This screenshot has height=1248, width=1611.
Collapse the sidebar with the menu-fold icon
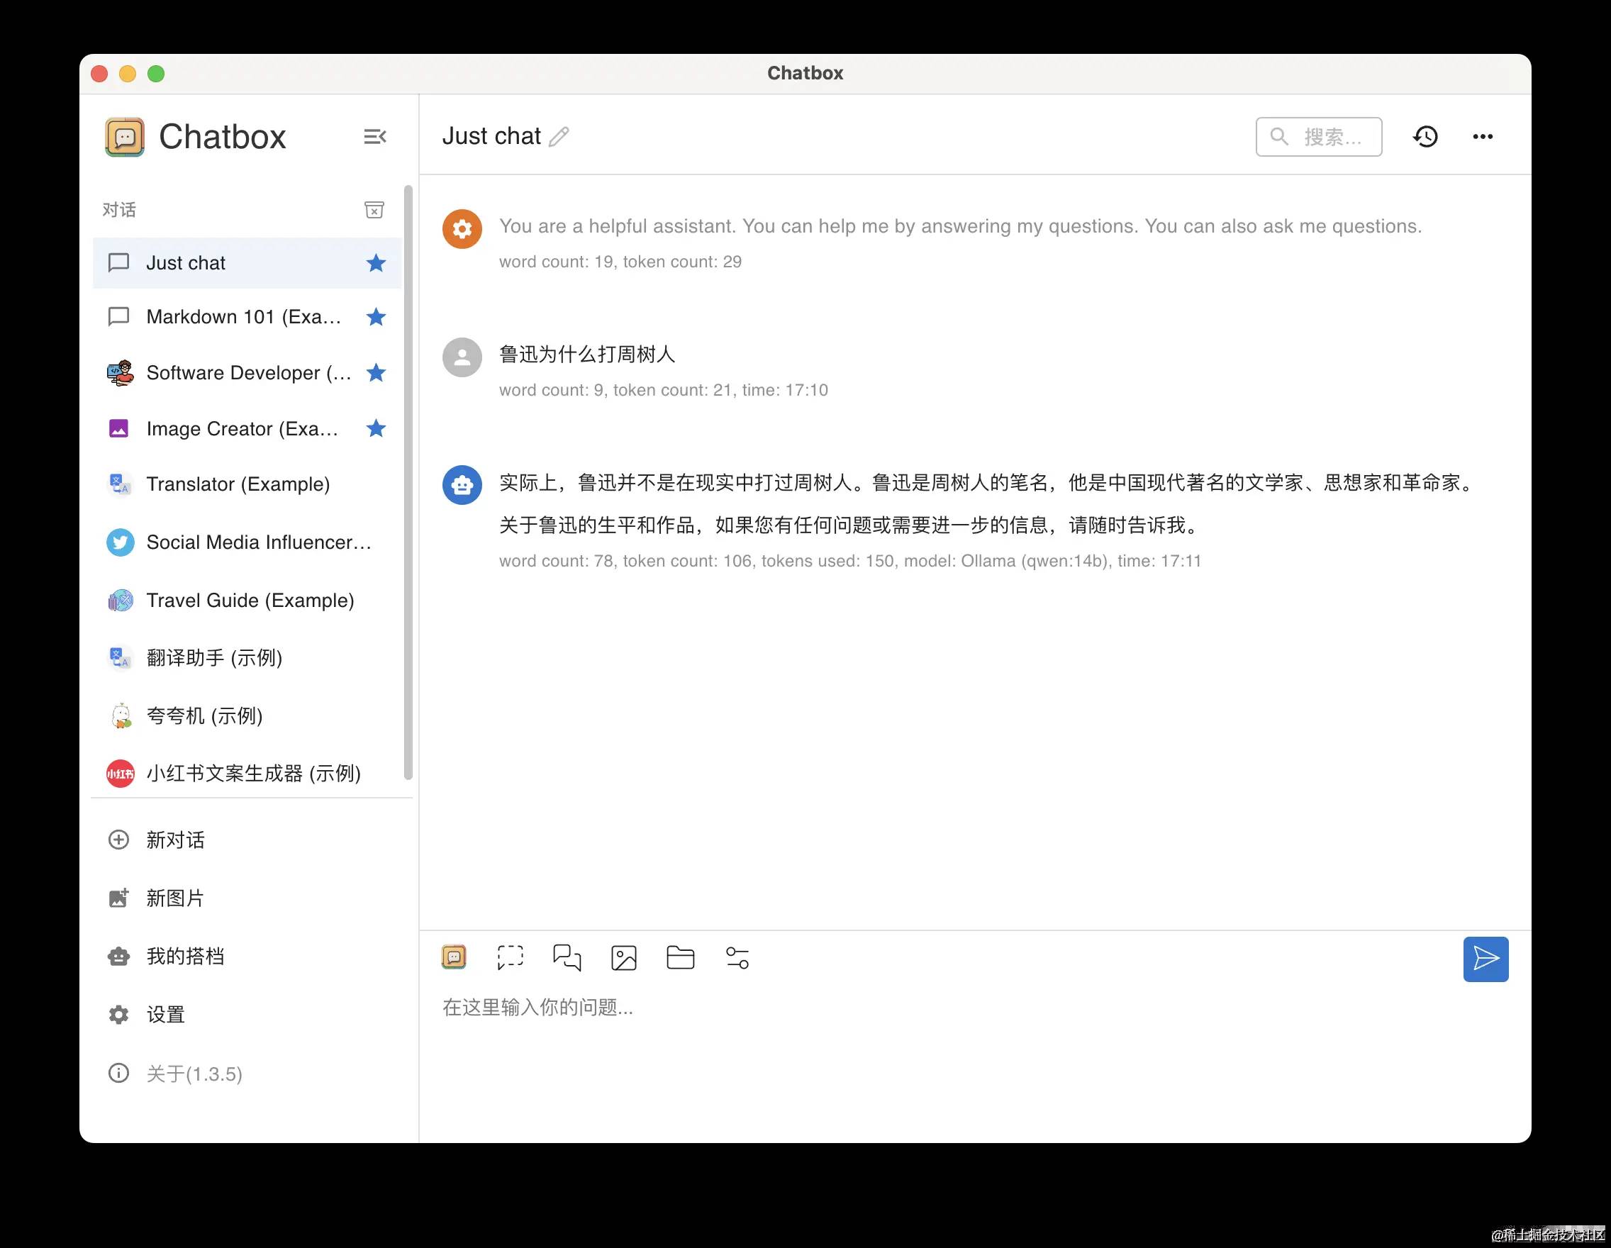pos(374,136)
